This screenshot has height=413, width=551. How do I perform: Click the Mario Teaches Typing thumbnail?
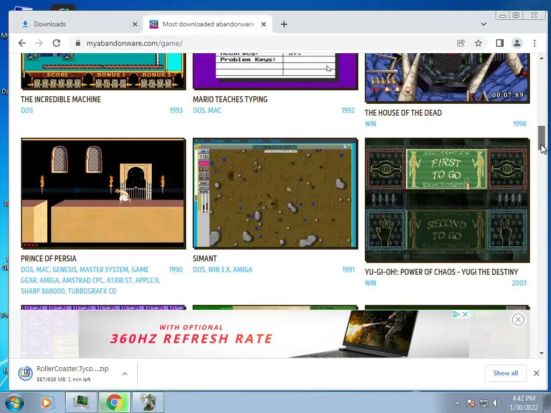click(275, 72)
